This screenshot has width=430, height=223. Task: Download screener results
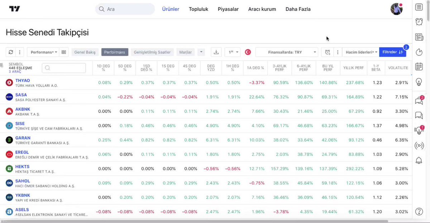pos(216,52)
